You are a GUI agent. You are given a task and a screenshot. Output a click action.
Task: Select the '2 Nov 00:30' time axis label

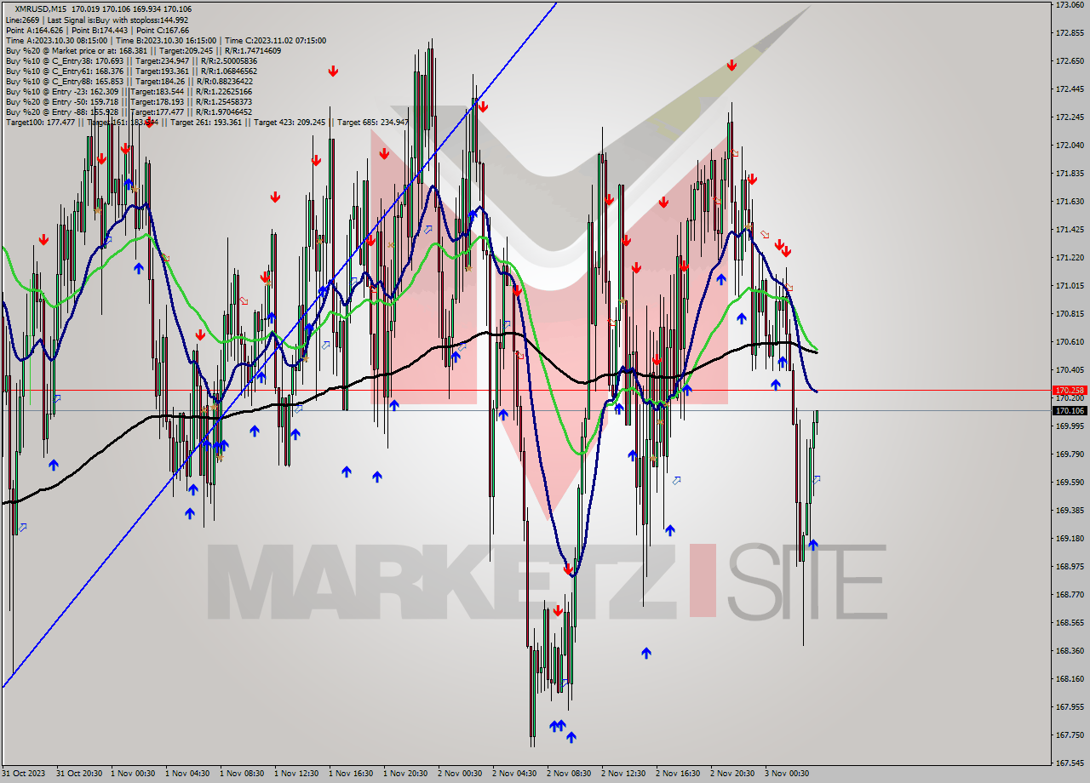460,774
